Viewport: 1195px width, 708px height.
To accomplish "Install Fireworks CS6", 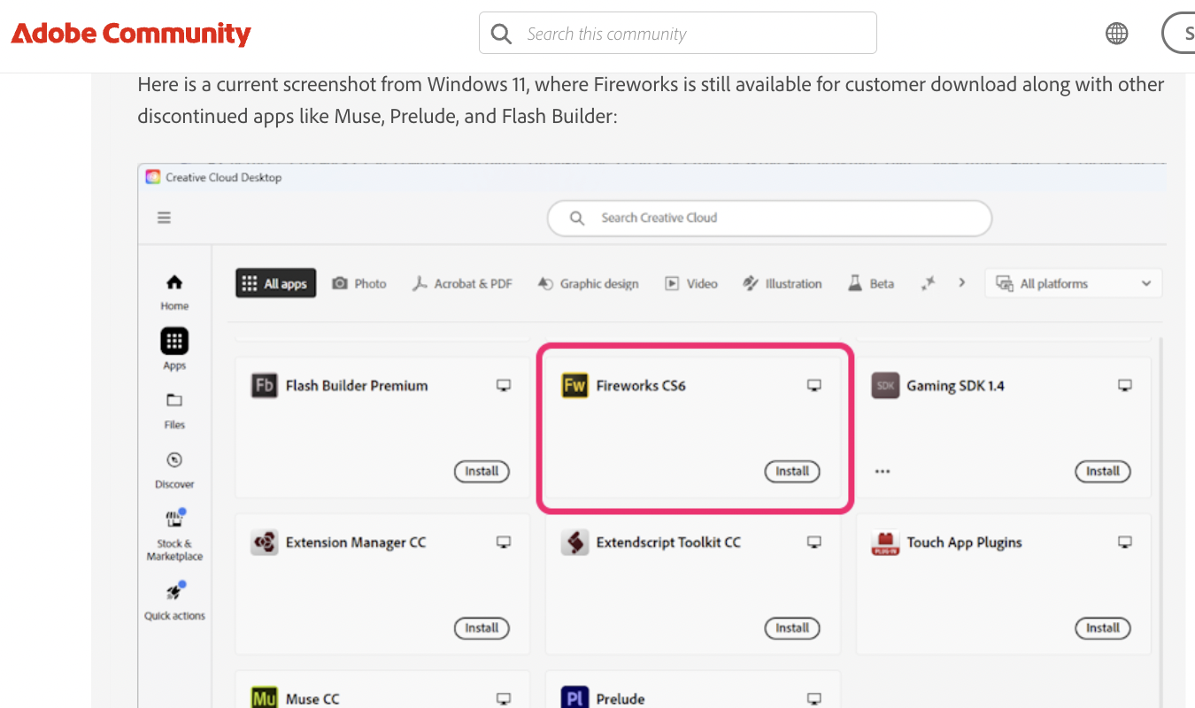I will [x=792, y=472].
